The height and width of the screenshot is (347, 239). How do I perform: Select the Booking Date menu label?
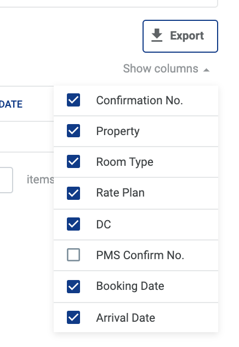tap(130, 286)
